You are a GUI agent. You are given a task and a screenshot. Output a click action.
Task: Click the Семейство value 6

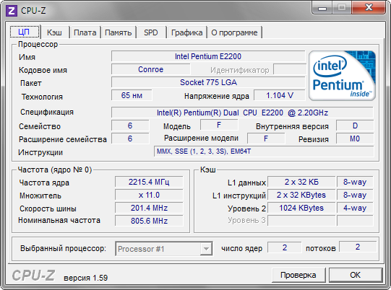[130, 126]
